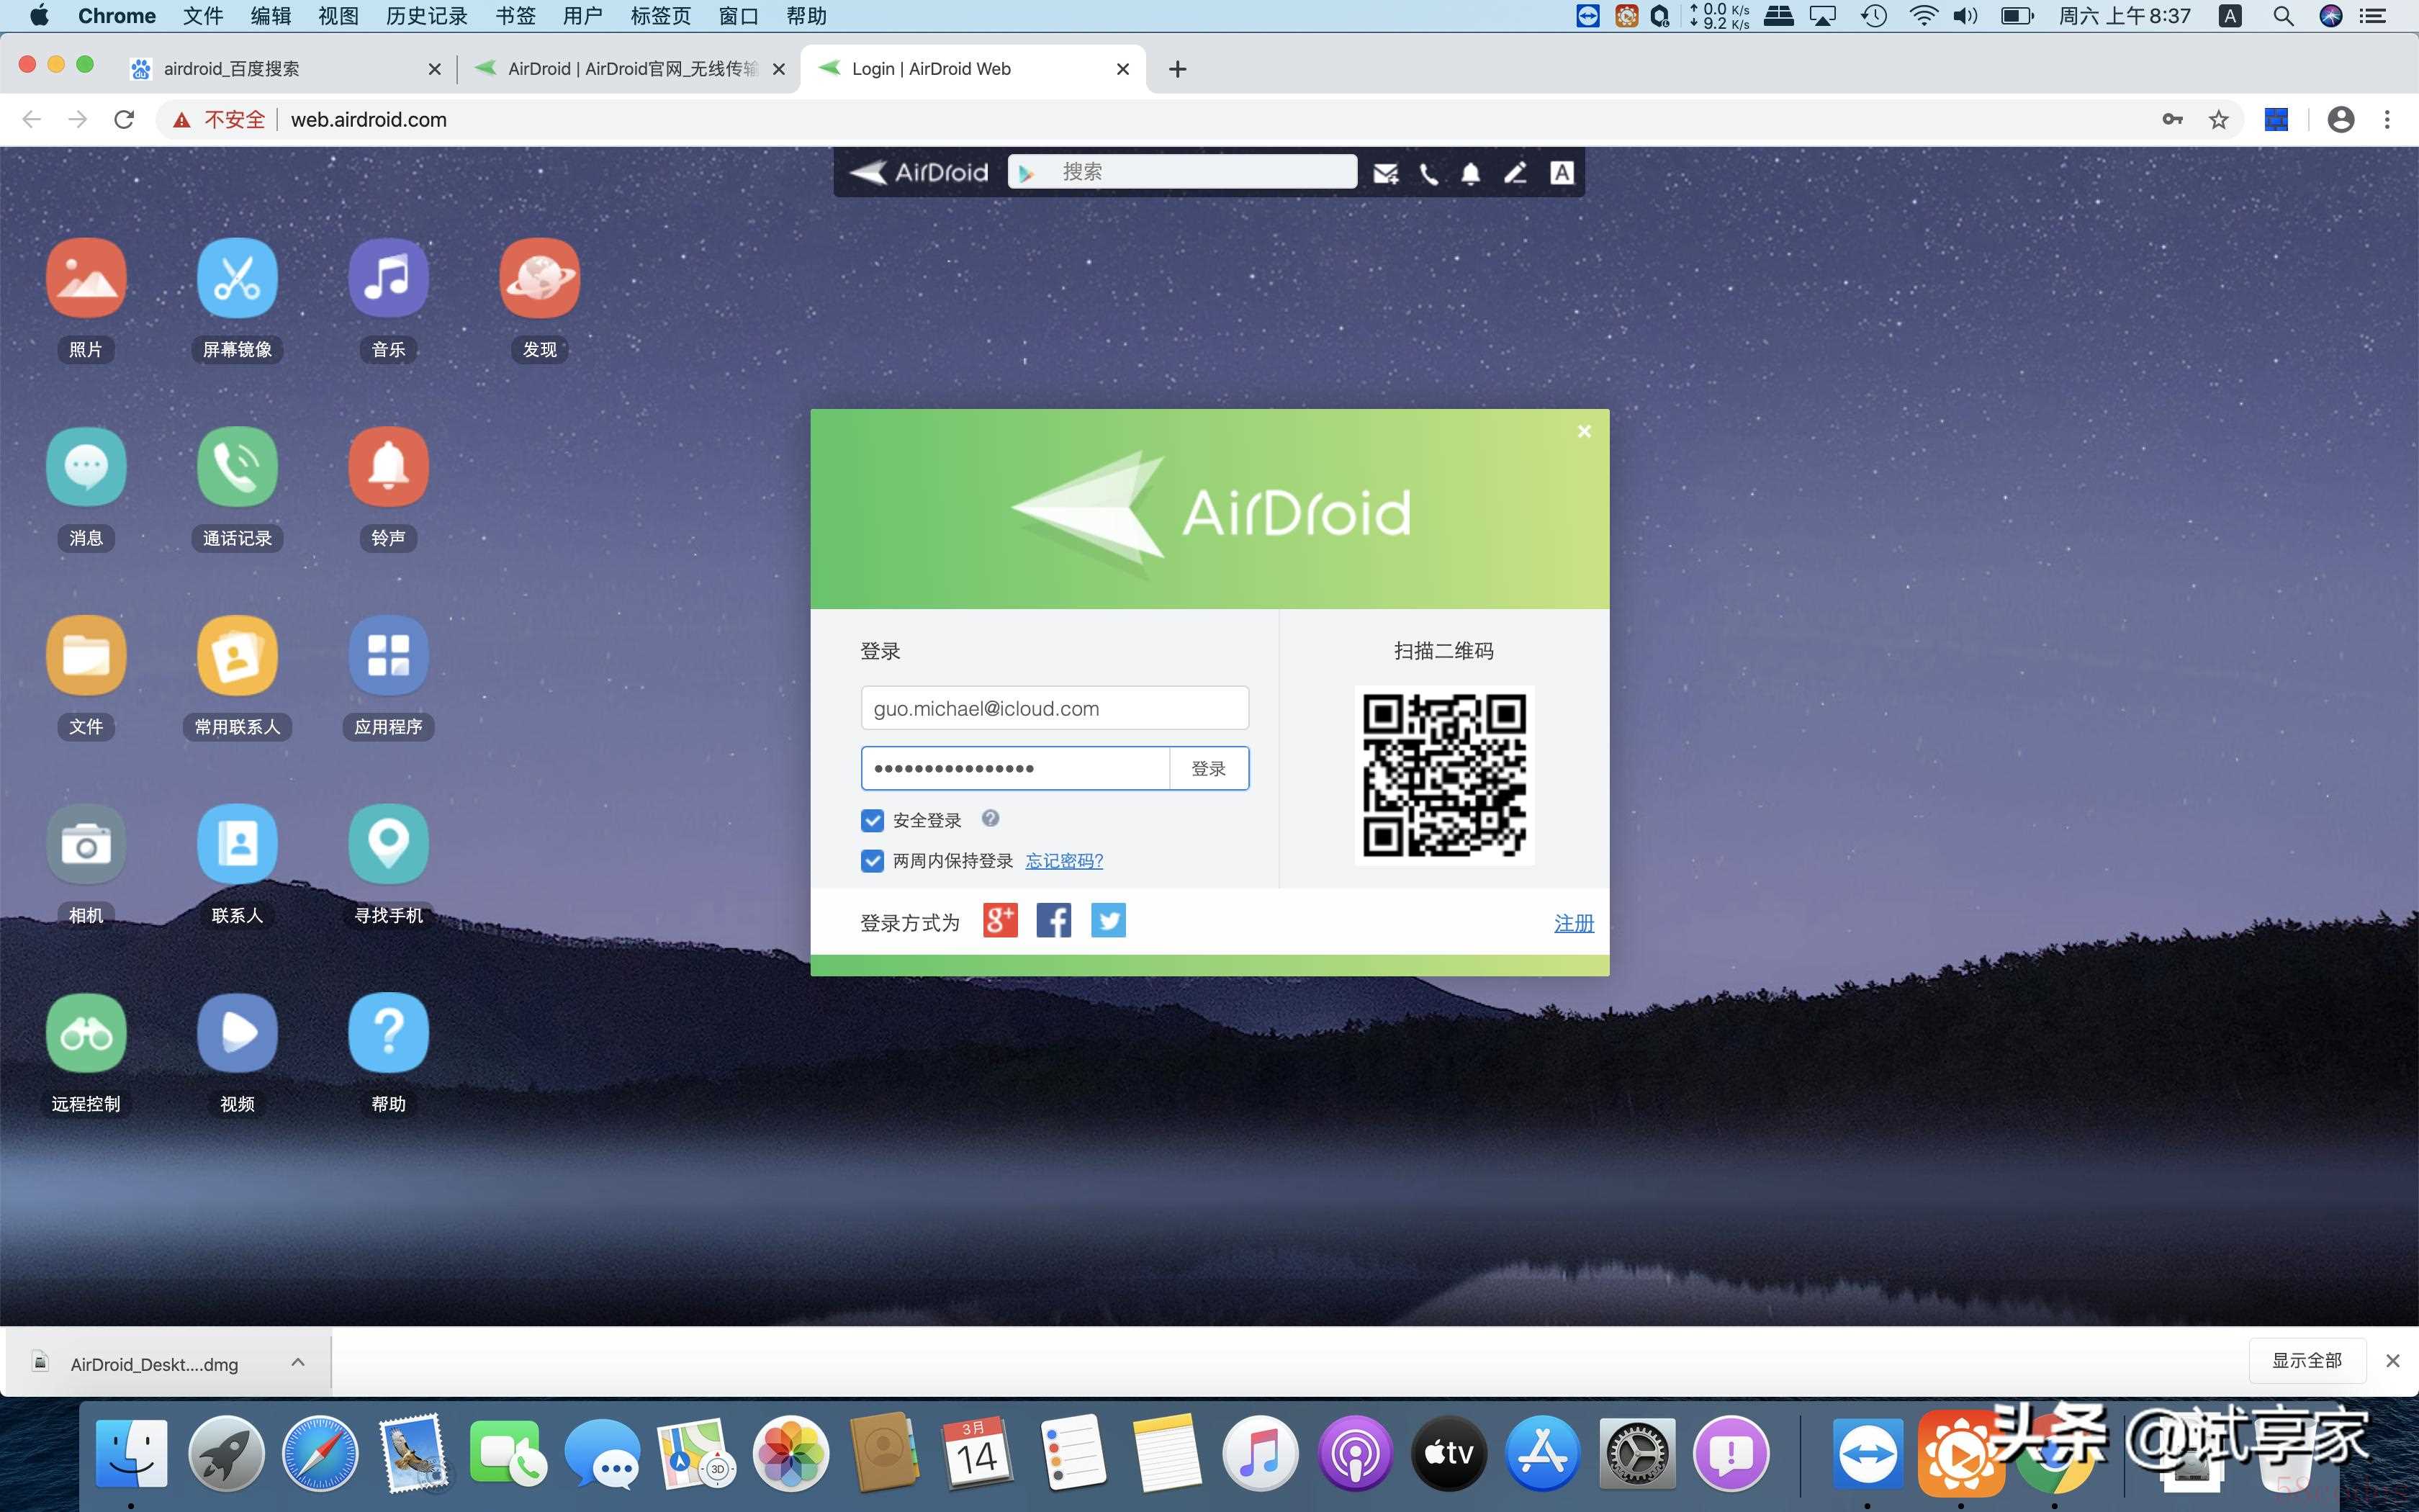Image resolution: width=2419 pixels, height=1512 pixels.
Task: Open the 消息 messages icon
Action: 86,467
